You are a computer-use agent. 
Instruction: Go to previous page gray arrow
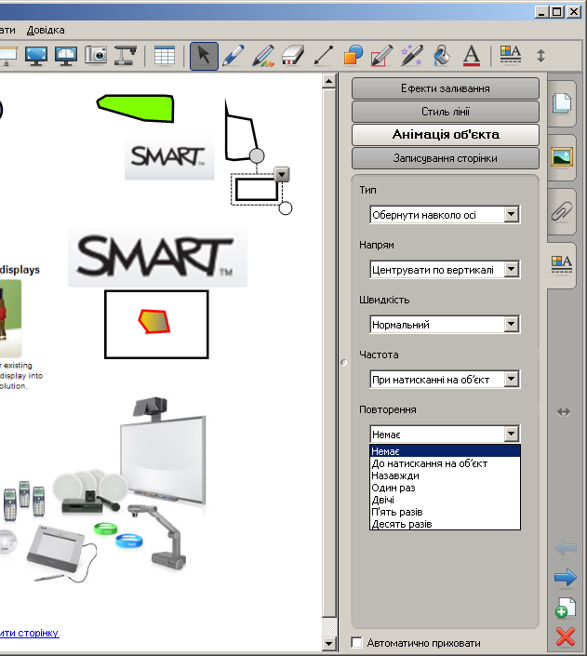pyautogui.click(x=566, y=548)
